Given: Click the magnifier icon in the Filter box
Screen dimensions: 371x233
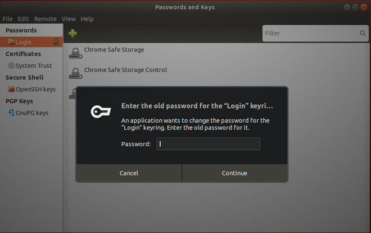Looking at the screenshot, I should [x=363, y=34].
